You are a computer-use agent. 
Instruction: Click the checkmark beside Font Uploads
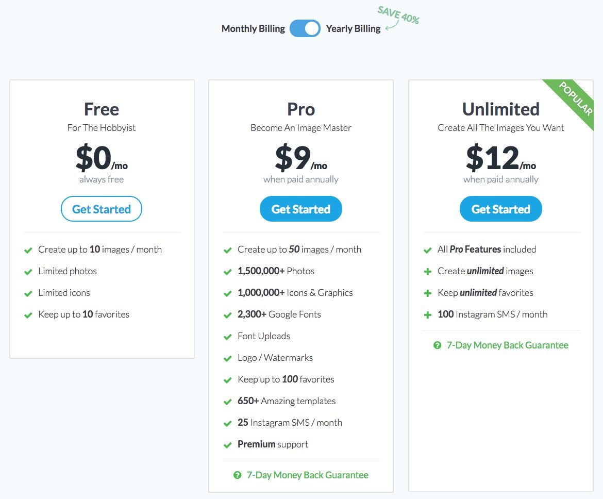227,337
